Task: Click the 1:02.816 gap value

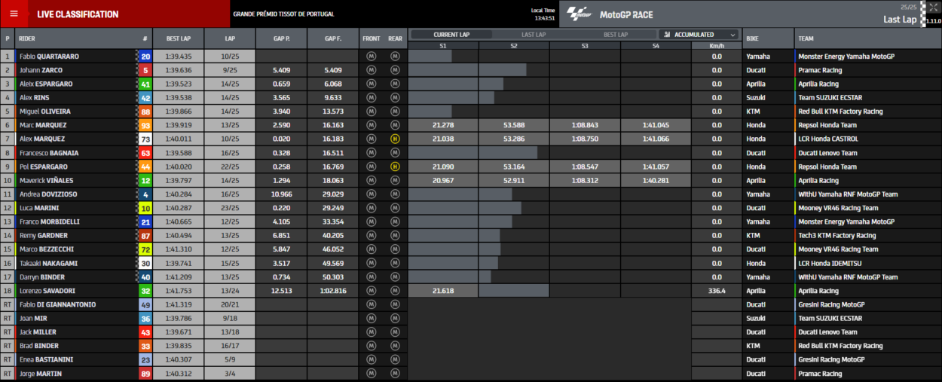Action: click(x=333, y=291)
